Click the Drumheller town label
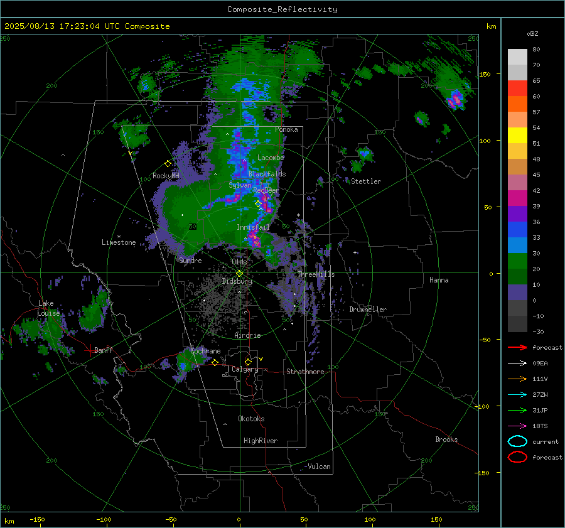Image resolution: width=565 pixels, height=528 pixels. (x=368, y=310)
